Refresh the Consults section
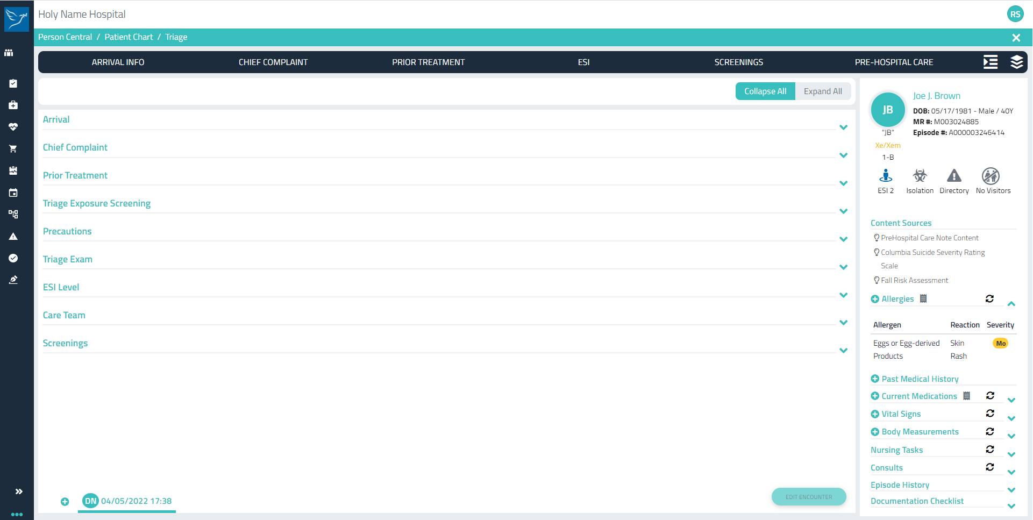The height and width of the screenshot is (520, 1033). 990,467
